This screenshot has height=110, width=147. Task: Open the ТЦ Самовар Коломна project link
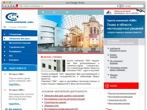tap(116, 62)
